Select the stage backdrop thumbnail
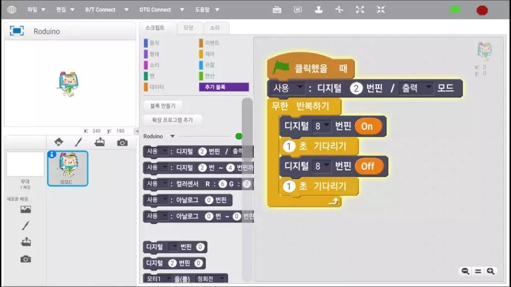 tap(25, 164)
